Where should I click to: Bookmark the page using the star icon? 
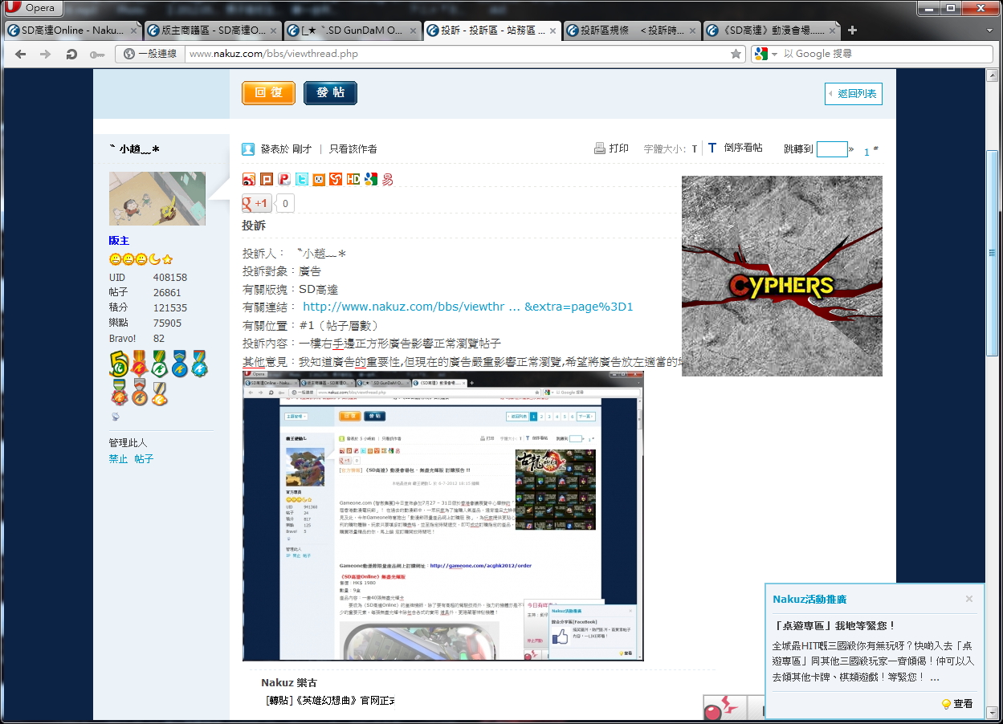pyautogui.click(x=736, y=54)
